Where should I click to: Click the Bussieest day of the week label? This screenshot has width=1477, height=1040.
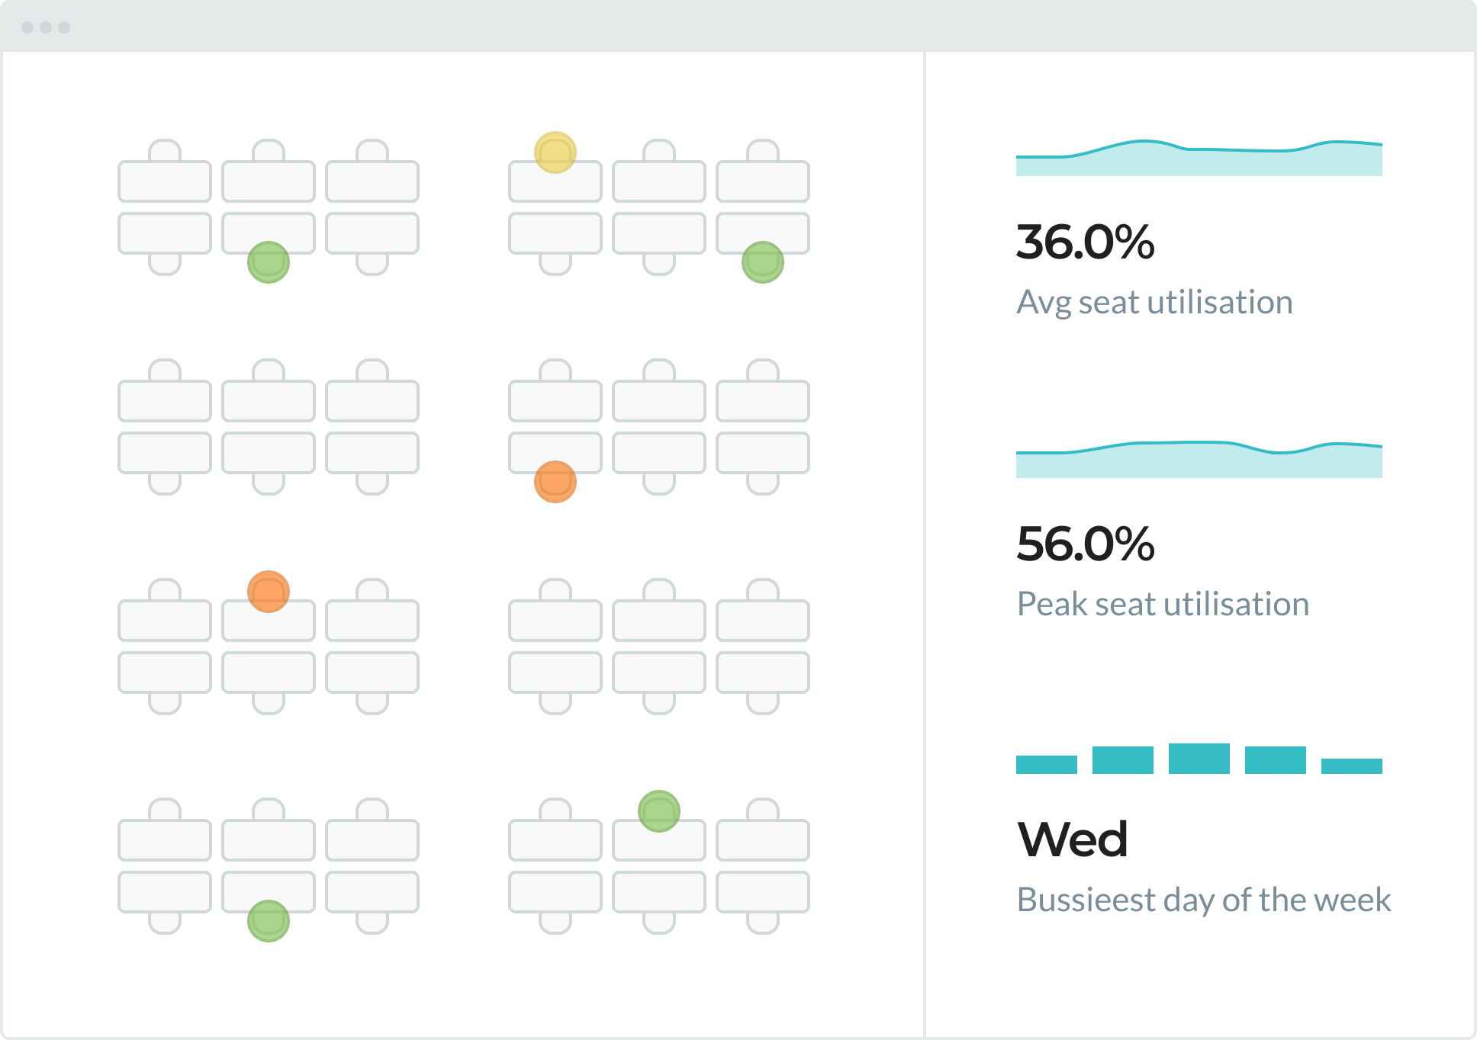1204,900
